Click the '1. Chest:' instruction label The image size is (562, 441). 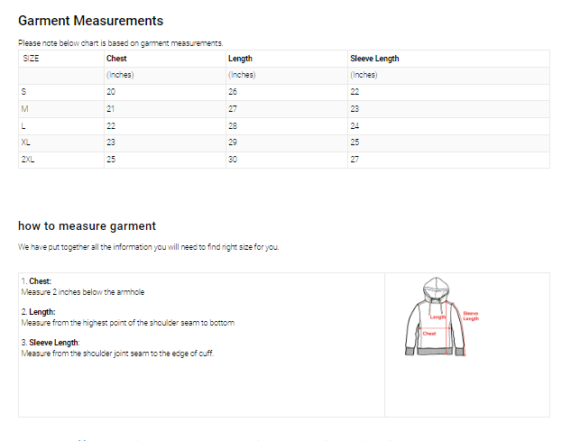[x=36, y=281]
